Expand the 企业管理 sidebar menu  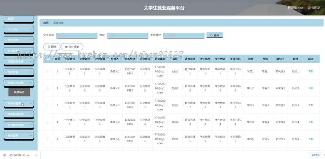coord(19,51)
